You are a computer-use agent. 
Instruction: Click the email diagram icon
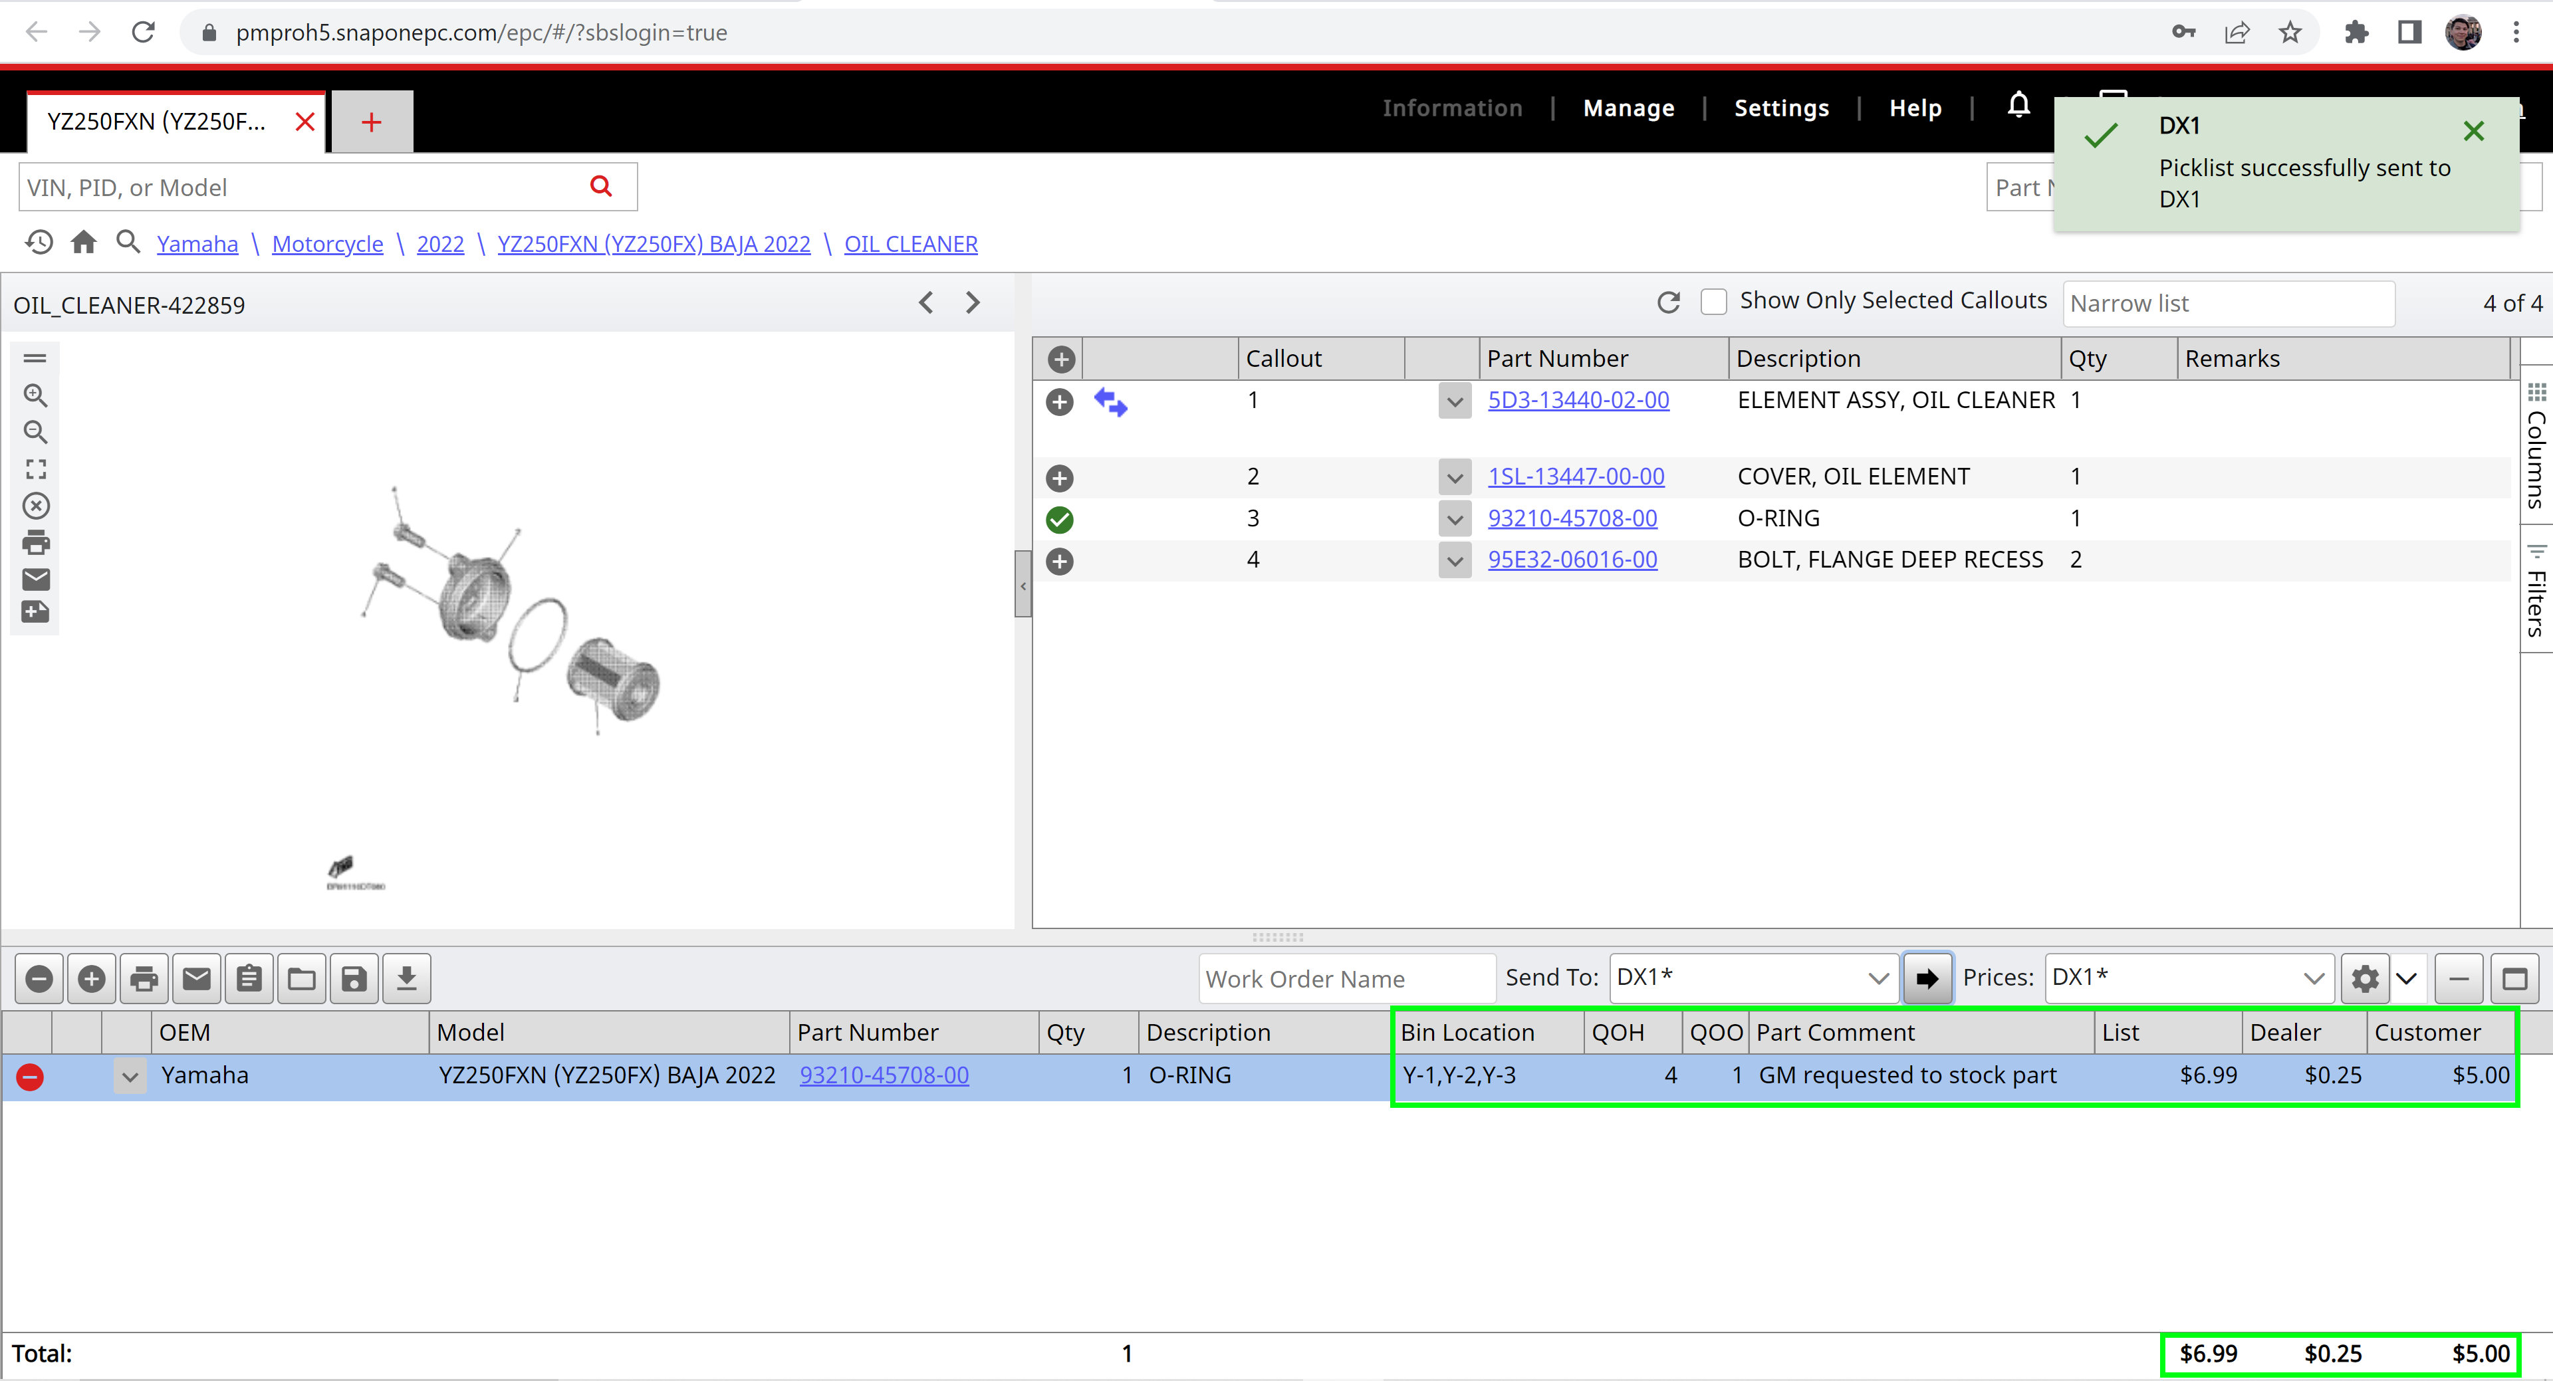36,579
